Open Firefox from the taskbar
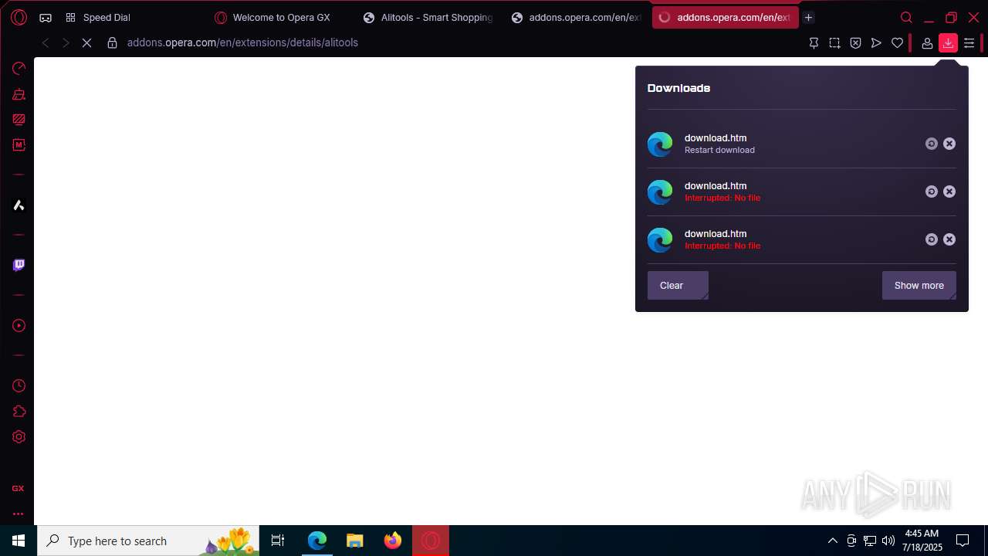The height and width of the screenshot is (556, 988). (393, 541)
